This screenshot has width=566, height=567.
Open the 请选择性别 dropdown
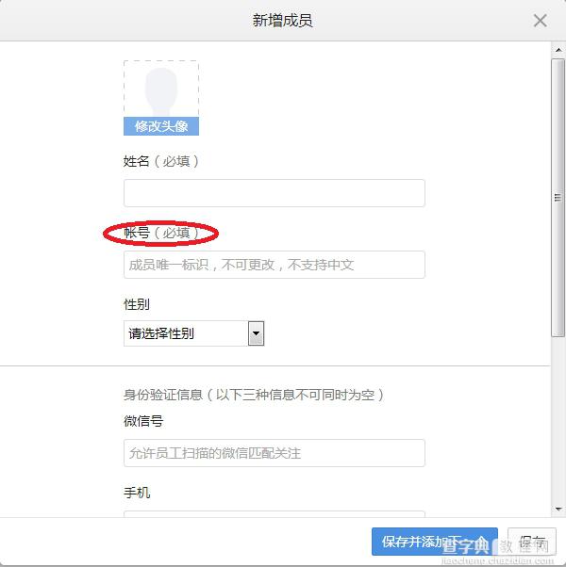[193, 333]
